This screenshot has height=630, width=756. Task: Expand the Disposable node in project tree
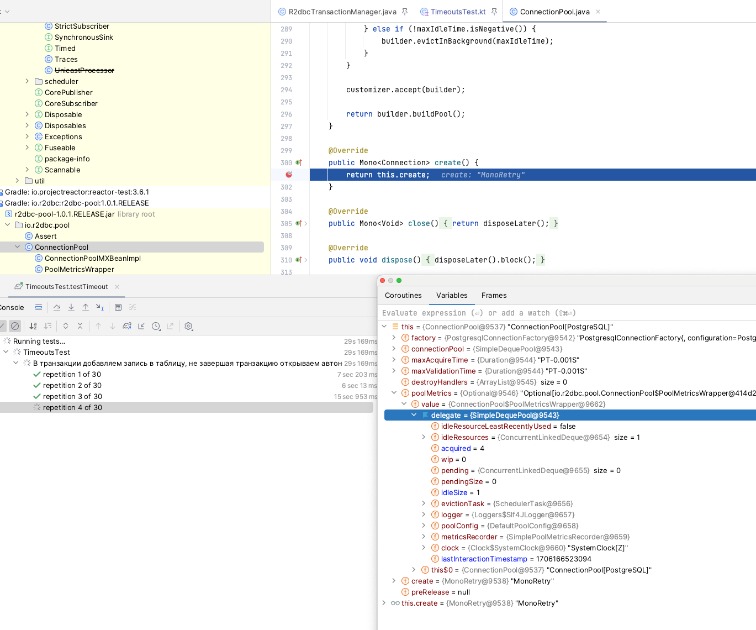[27, 114]
